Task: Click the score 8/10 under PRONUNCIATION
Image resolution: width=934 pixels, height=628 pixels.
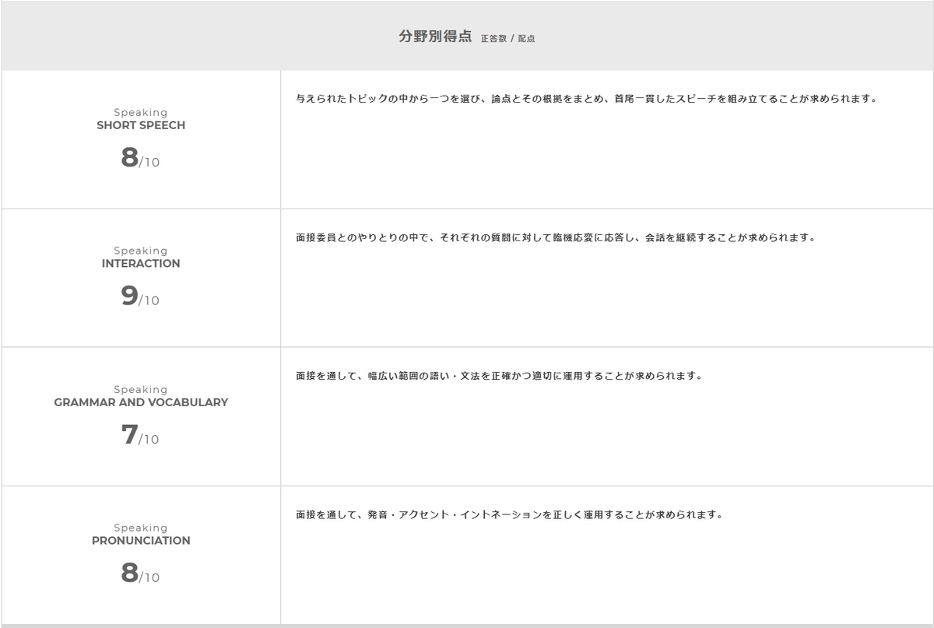Action: click(140, 576)
